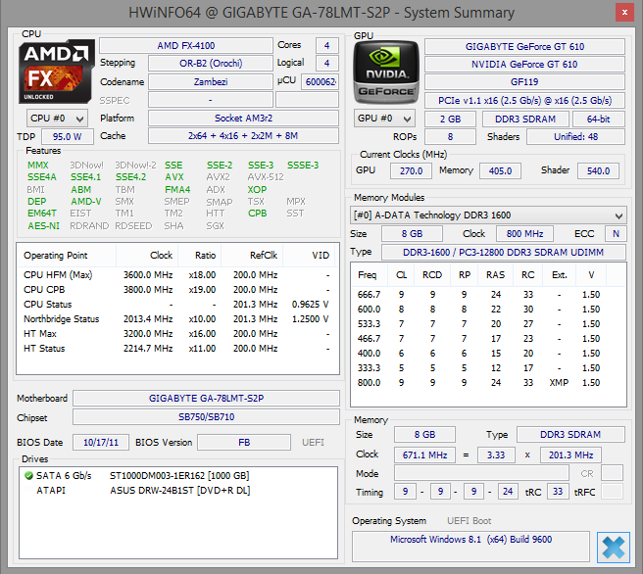
Task: Select the ST1000DM003-1ER162 drive entry
Action: point(179,476)
